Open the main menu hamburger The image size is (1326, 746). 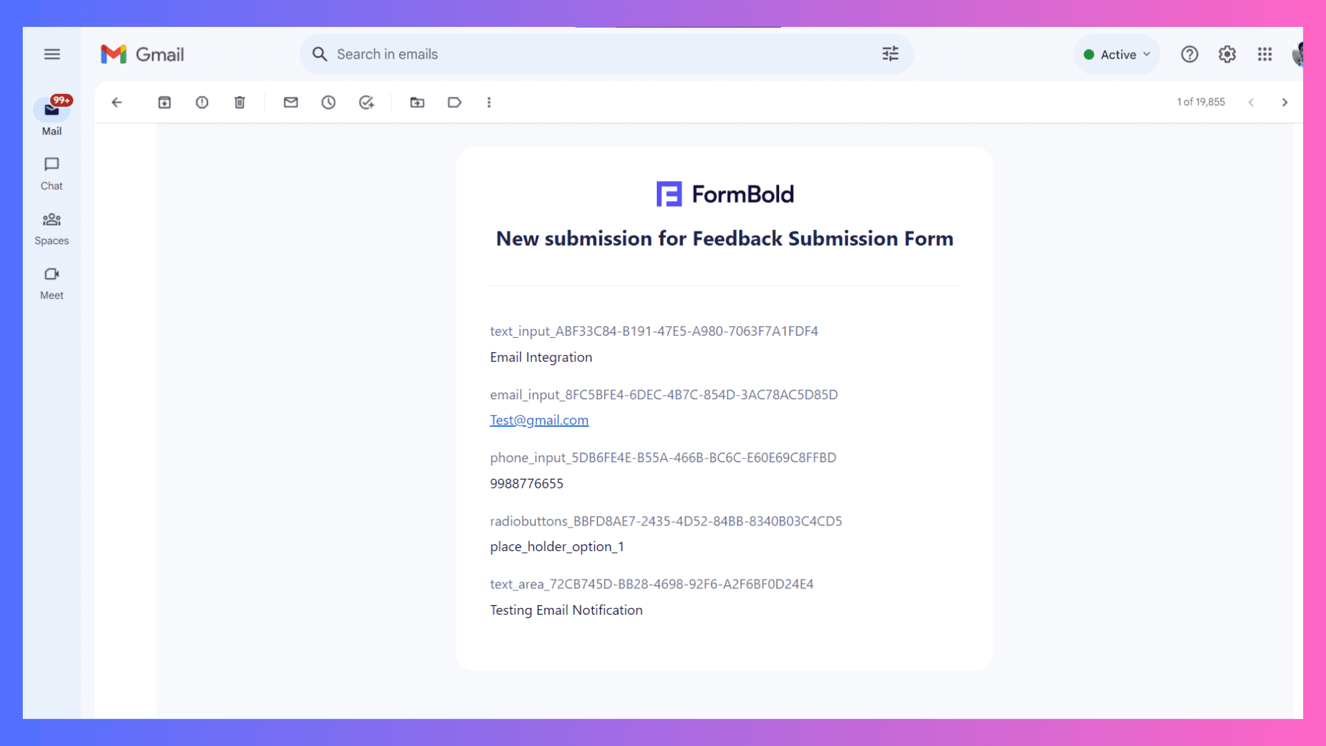52,54
